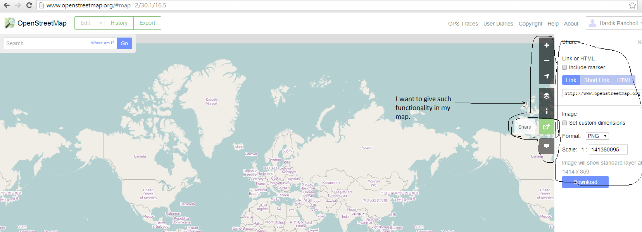Open the PNG format dropdown
Screen dimensions: 642x232
[597, 136]
